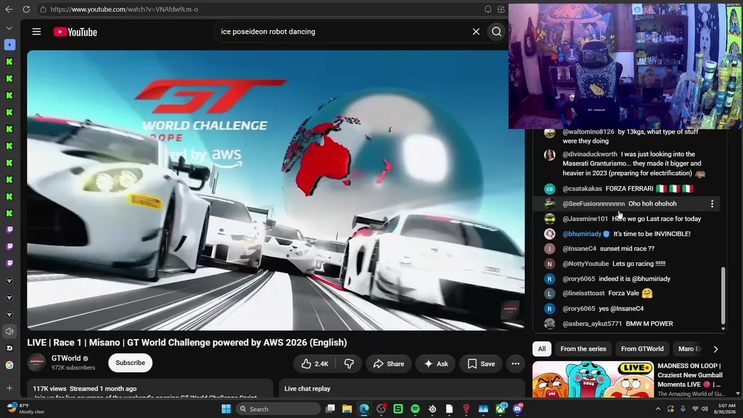
Task: Click the speaker icon tab in the sidebar
Action: pos(9,331)
